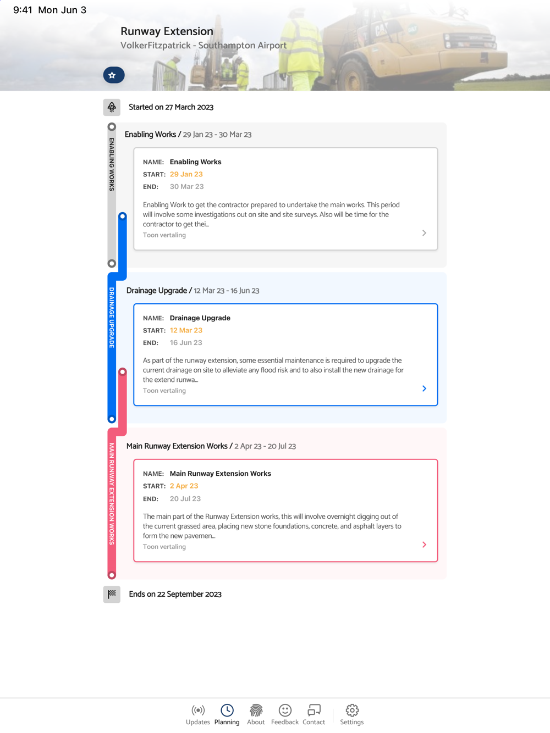This screenshot has width=550, height=733.
Task: Select the pink Main Runway Extension timeline bar
Action: click(112, 504)
